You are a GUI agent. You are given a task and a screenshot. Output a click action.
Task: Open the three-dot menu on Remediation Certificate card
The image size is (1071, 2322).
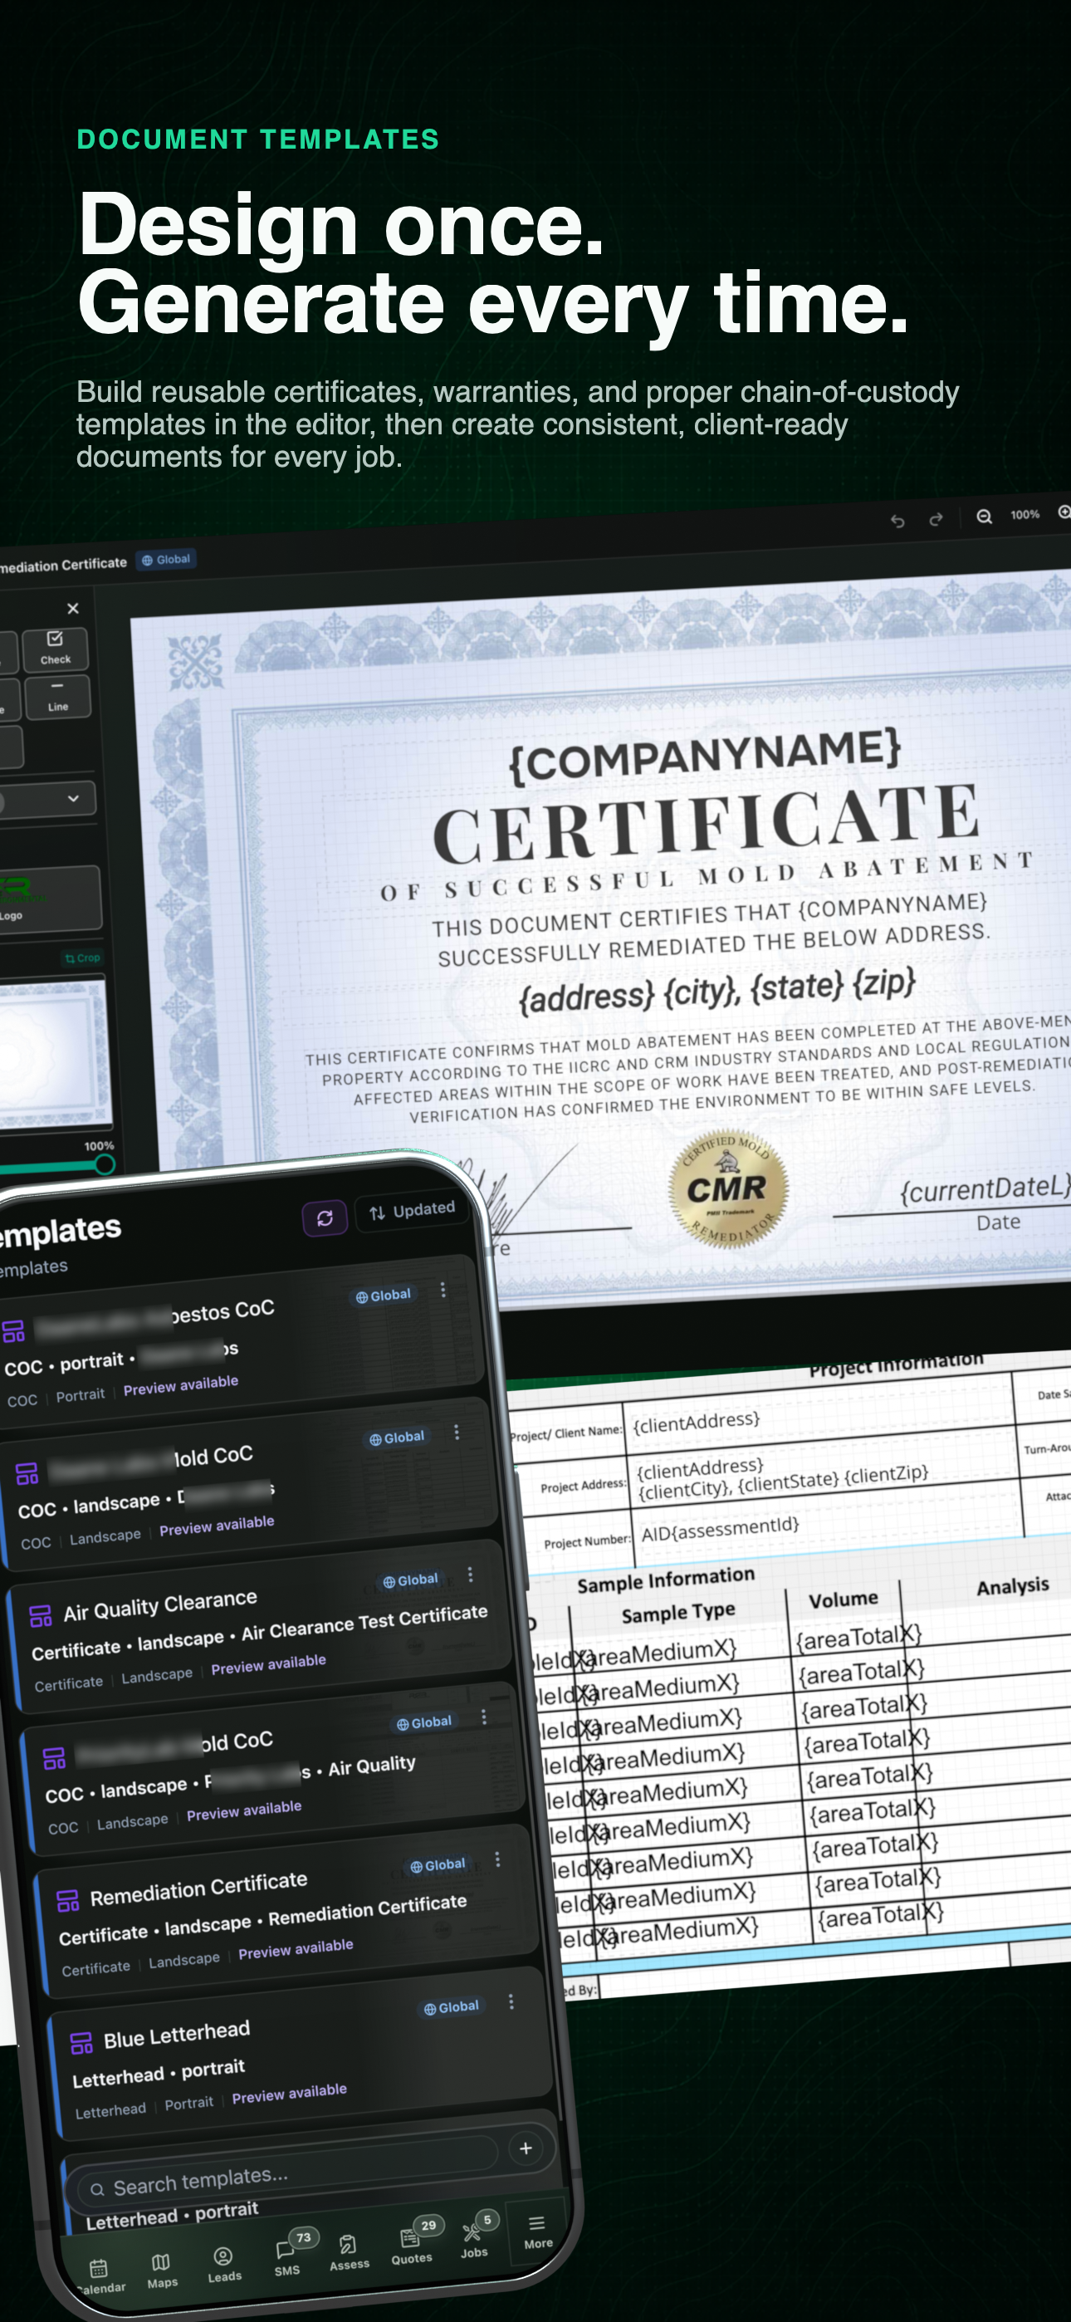click(x=497, y=1859)
